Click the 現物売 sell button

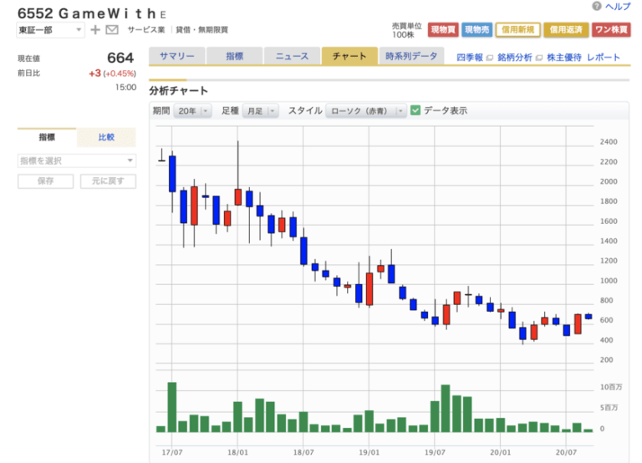476,30
